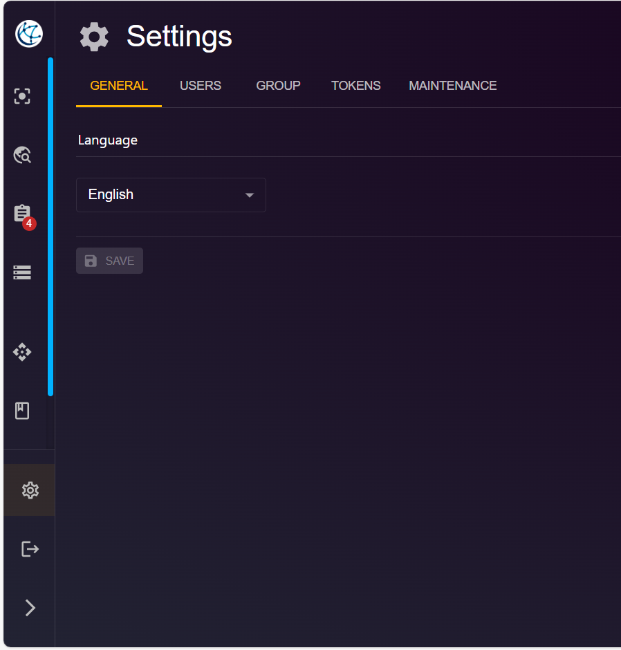This screenshot has height=650, width=621.
Task: Open the bookmark book sidebar icon
Action: coord(22,411)
